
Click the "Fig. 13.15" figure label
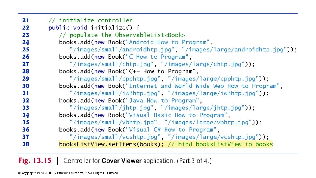[x=35, y=161]
